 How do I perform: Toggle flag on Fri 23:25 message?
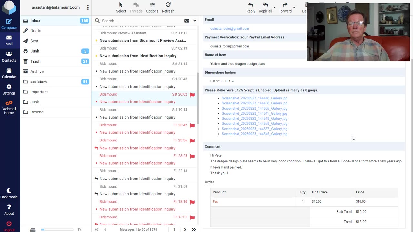[192, 156]
